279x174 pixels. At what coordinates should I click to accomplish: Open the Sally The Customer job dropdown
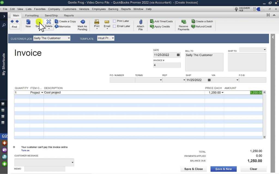click(69, 38)
